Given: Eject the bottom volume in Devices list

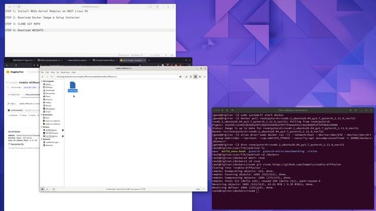Looking at the screenshot, I should point(63,136).
